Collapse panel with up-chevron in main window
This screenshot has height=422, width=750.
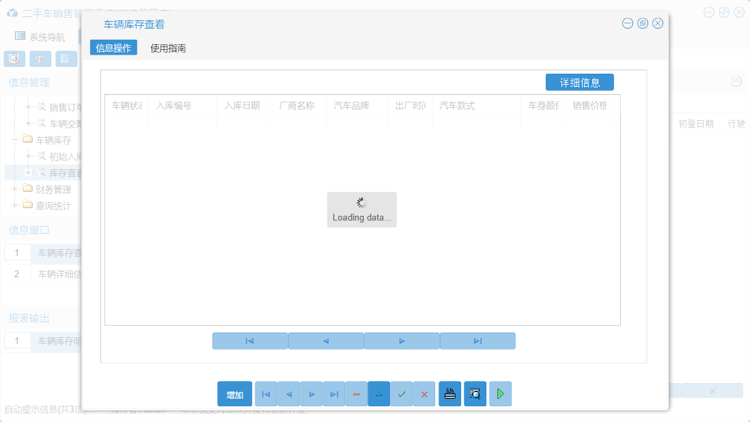(x=736, y=82)
